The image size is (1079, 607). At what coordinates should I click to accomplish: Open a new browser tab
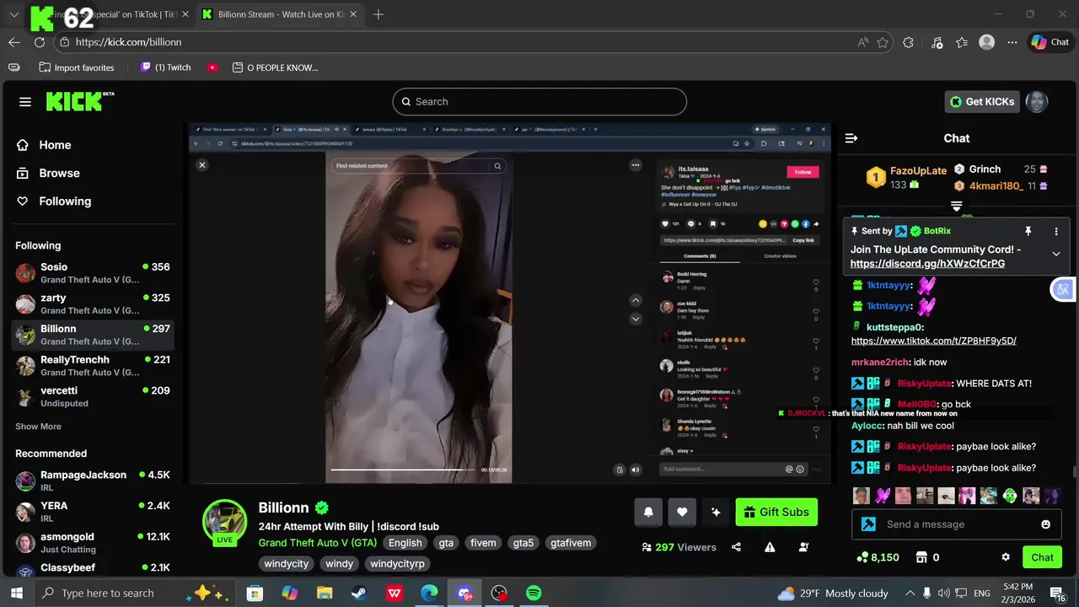point(378,14)
